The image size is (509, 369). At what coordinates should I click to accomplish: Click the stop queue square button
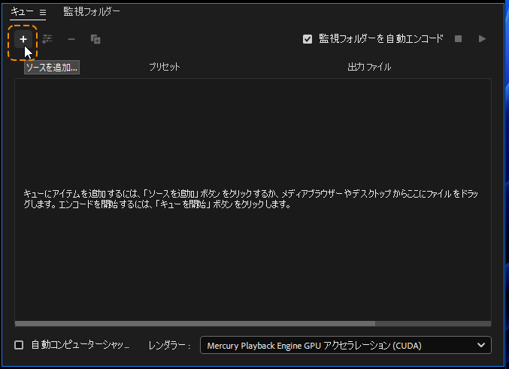pos(458,39)
